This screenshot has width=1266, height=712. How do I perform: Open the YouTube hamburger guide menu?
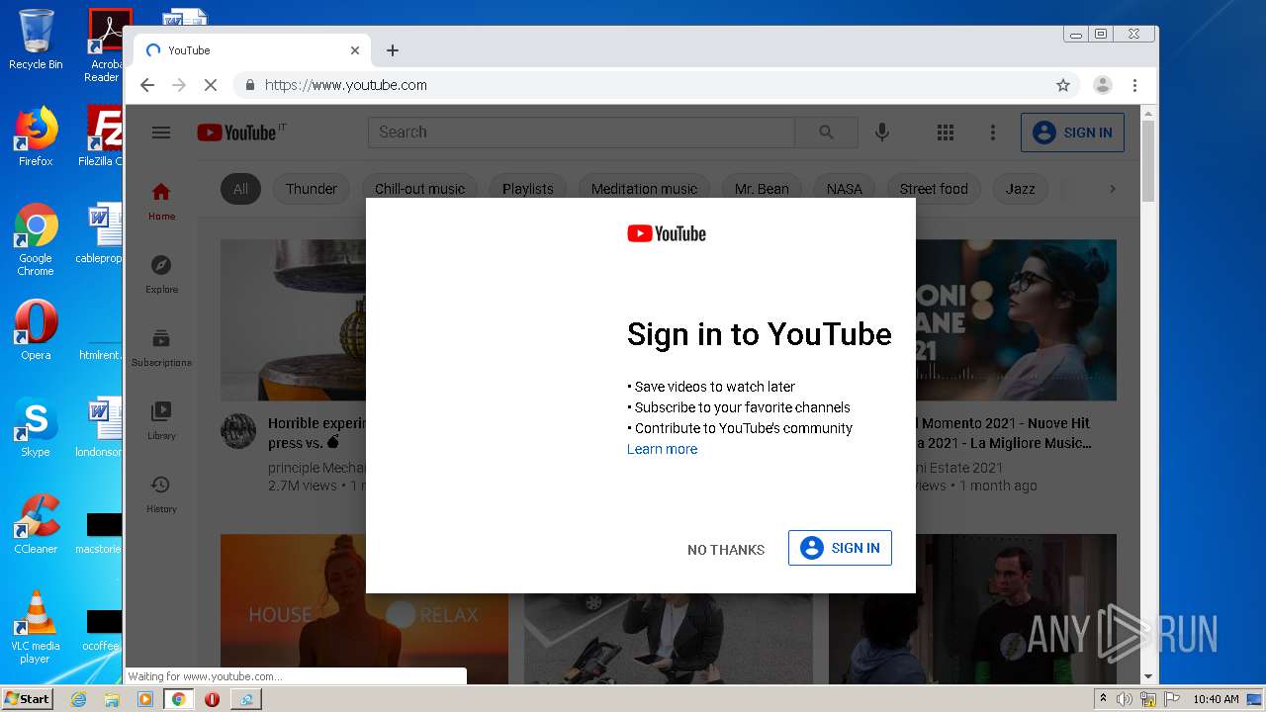click(x=161, y=133)
